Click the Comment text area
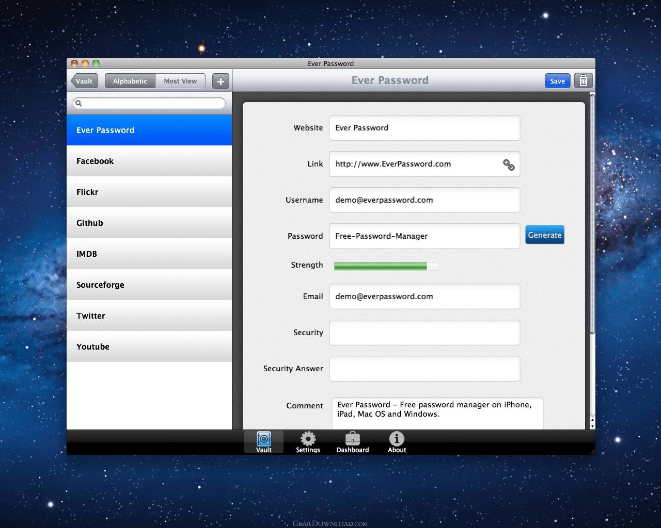This screenshot has width=661, height=528. pos(437,413)
